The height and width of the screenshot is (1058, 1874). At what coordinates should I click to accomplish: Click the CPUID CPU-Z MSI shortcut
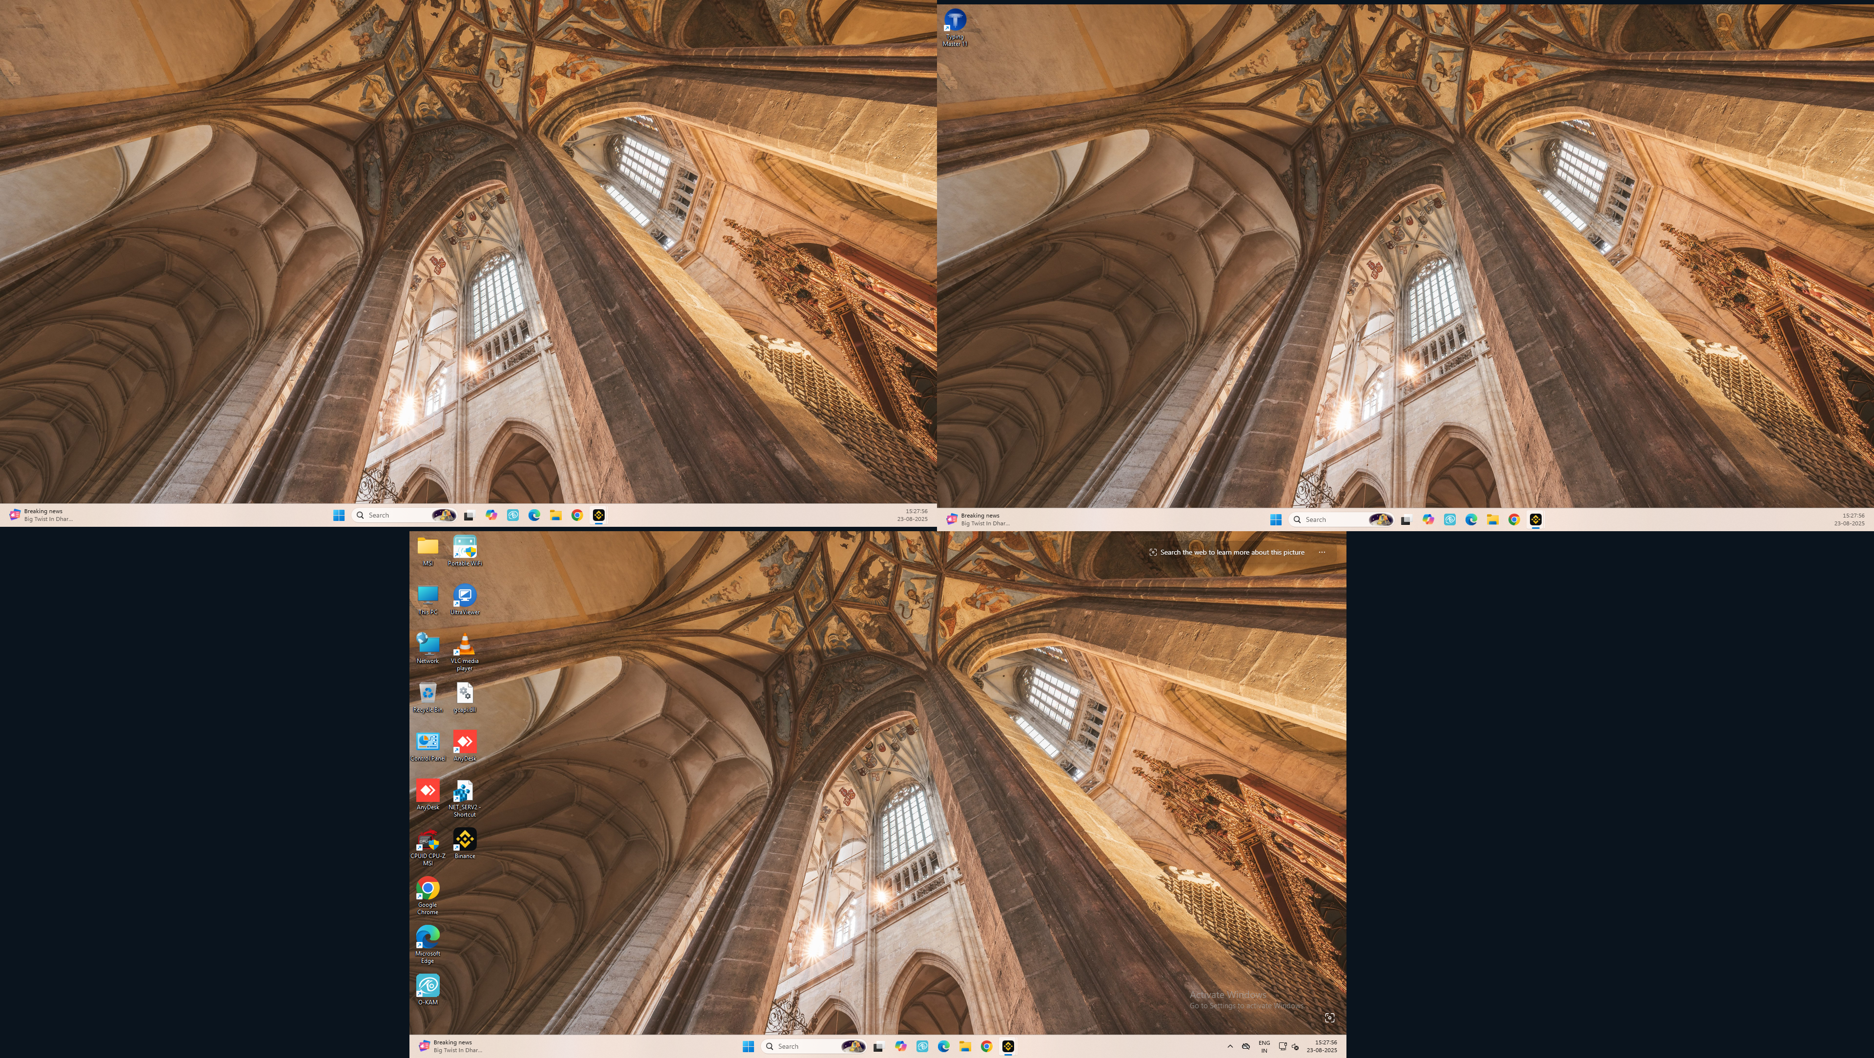click(428, 840)
